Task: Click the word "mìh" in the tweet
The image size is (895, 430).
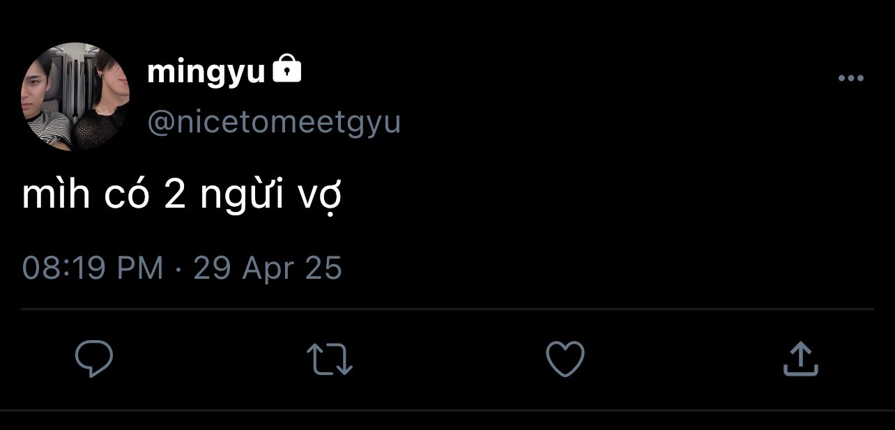Action: [x=56, y=197]
